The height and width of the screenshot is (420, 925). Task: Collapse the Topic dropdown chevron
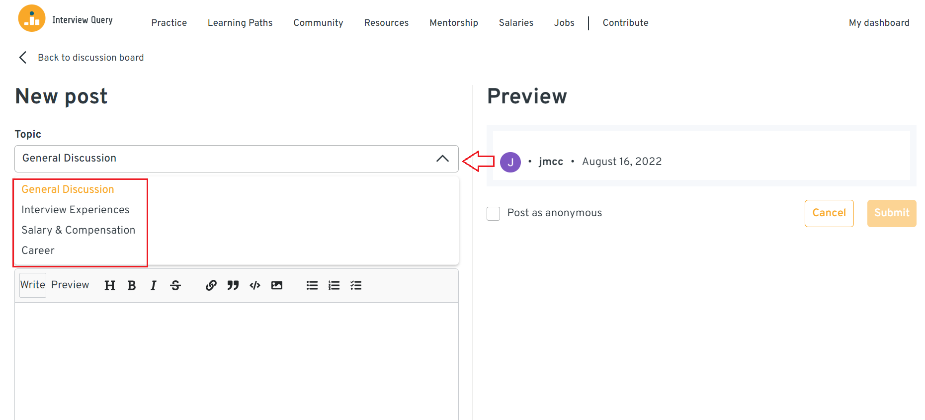(x=442, y=159)
